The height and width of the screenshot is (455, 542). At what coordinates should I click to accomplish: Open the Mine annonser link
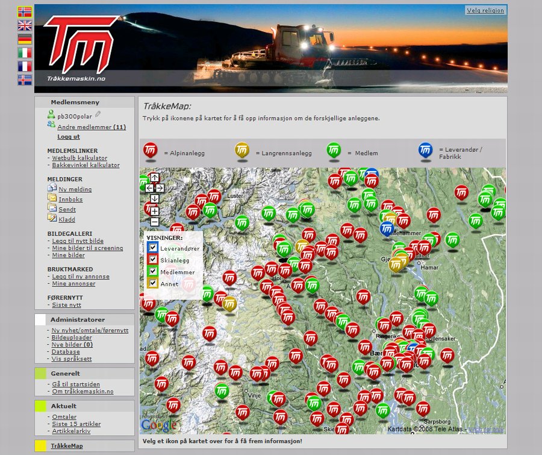click(73, 284)
